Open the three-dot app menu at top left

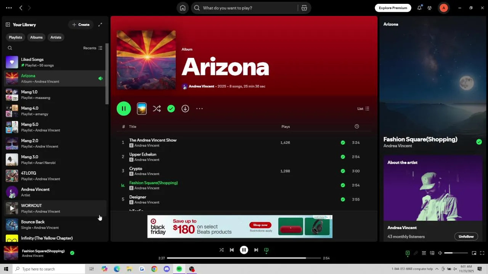pos(9,8)
